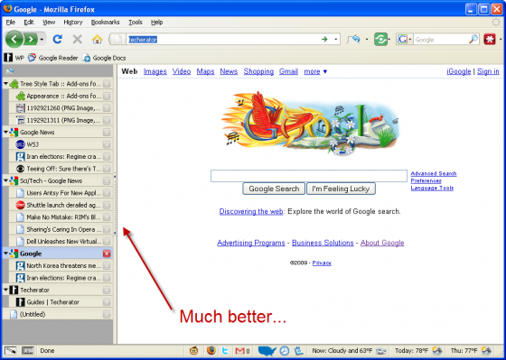Close the Google tab with red X
Viewport: 506px width, 360px height.
coord(107,254)
